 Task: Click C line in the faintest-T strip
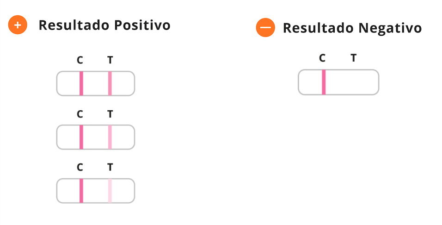pyautogui.click(x=81, y=191)
